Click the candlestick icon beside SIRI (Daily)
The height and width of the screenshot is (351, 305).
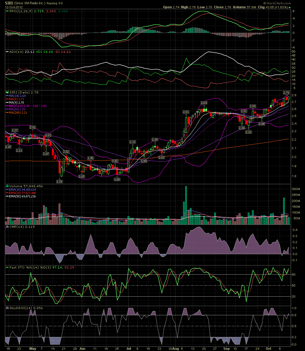coord(7,92)
